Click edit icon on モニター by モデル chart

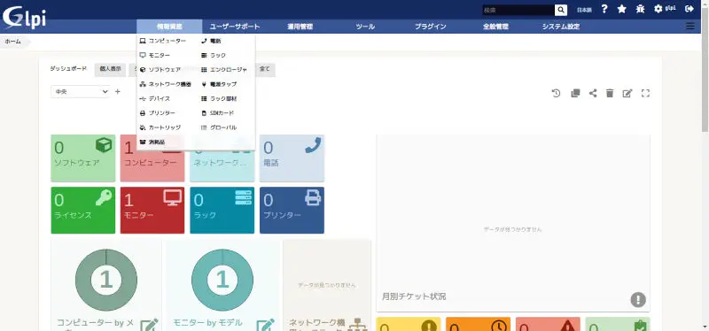(266, 325)
